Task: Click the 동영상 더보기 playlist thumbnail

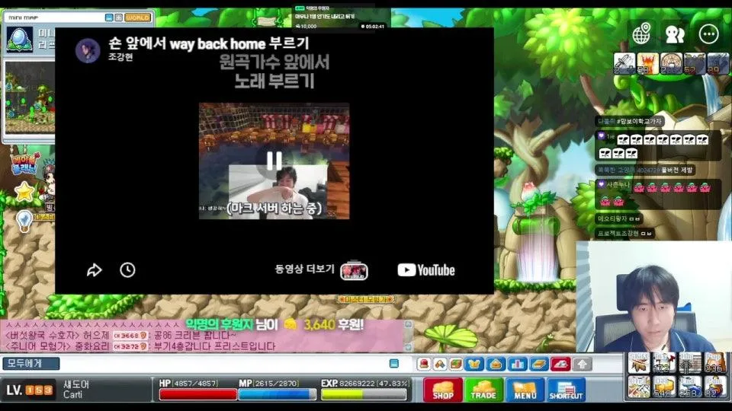Action: [x=354, y=270]
